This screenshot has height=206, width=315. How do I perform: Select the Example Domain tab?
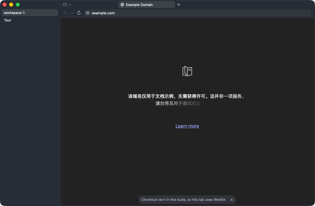click(x=146, y=5)
